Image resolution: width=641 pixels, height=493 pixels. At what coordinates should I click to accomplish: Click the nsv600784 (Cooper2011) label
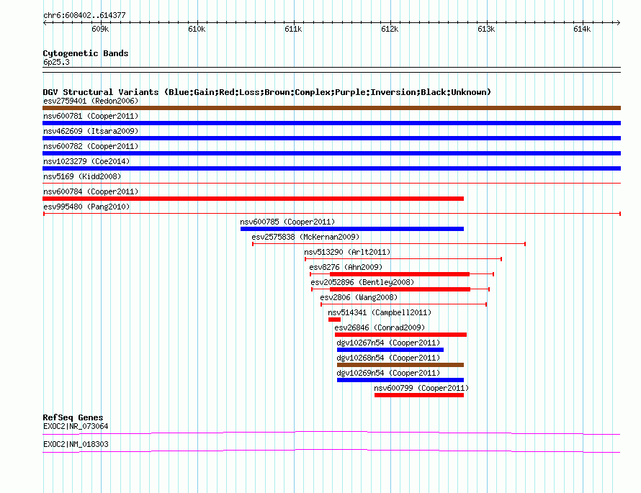[91, 191]
